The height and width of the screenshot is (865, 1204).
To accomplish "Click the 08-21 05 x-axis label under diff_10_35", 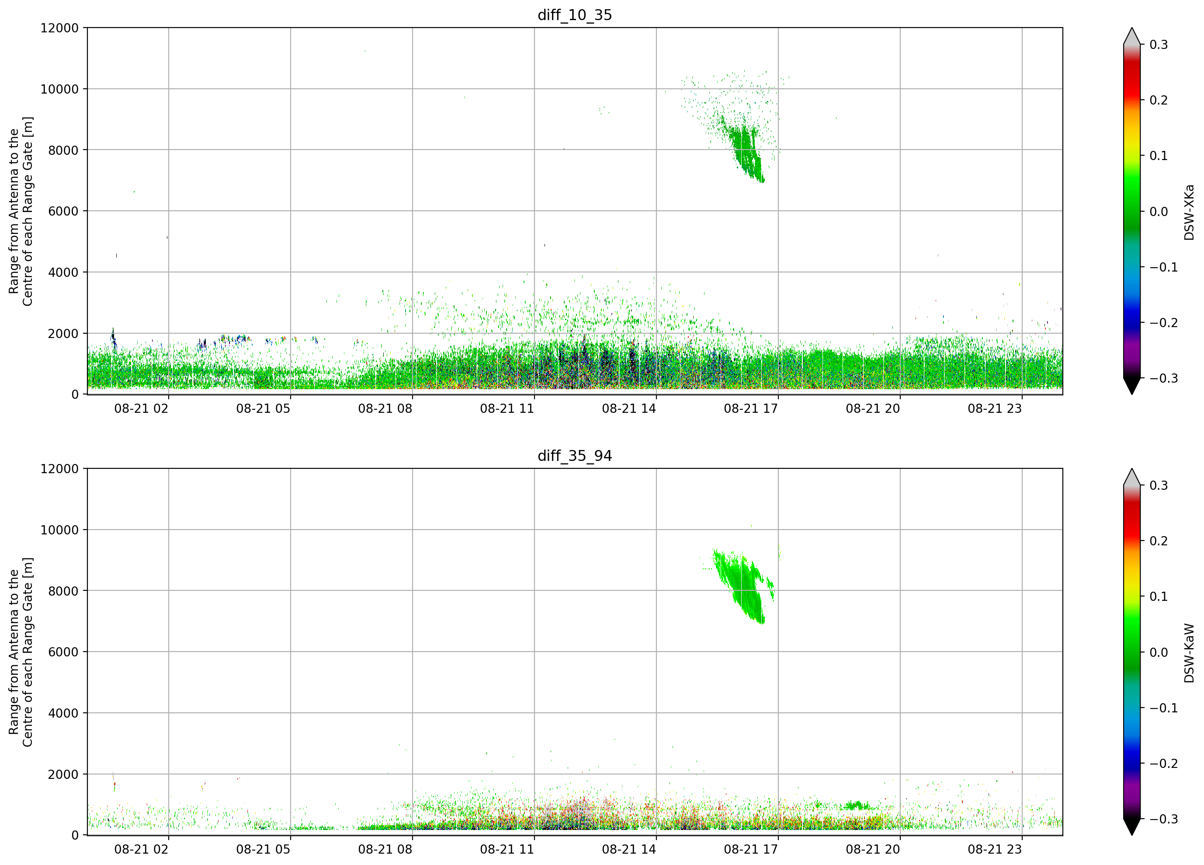I will coord(264,408).
